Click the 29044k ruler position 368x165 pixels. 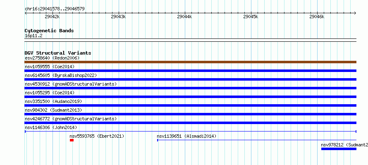(184, 17)
